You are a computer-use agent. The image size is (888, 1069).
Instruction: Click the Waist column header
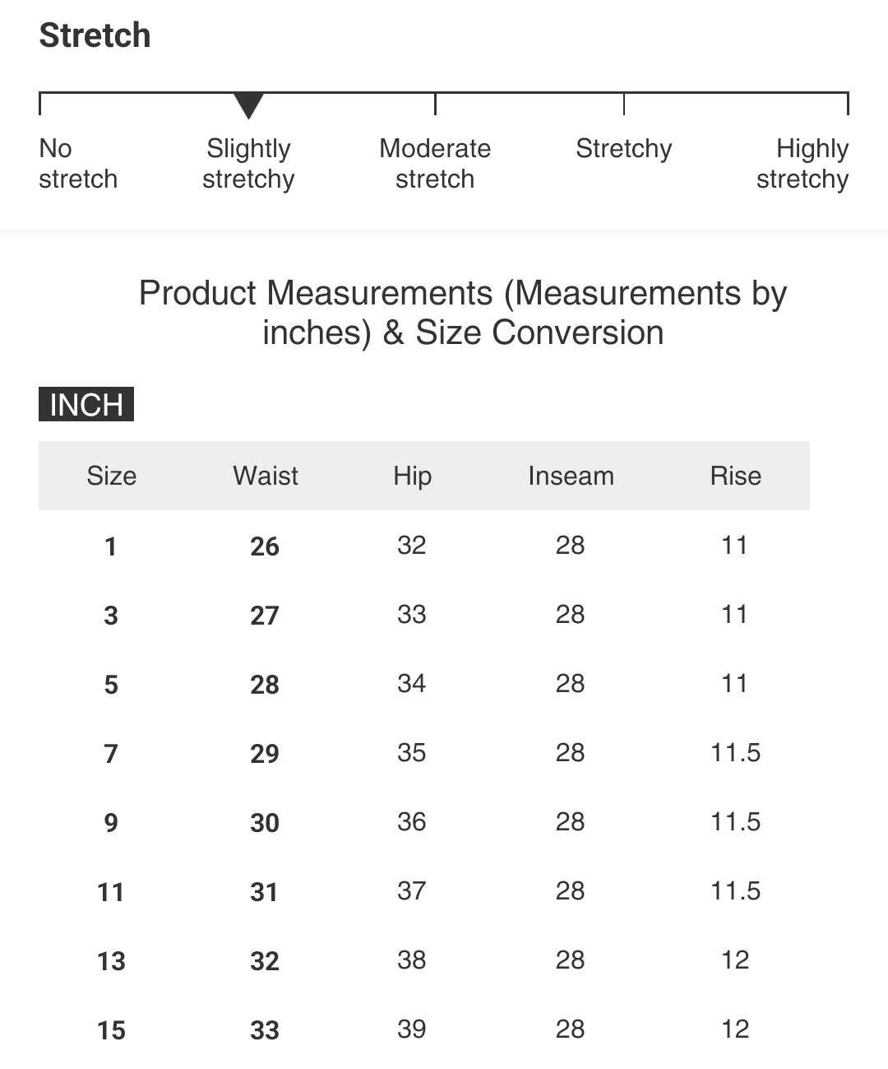266,476
